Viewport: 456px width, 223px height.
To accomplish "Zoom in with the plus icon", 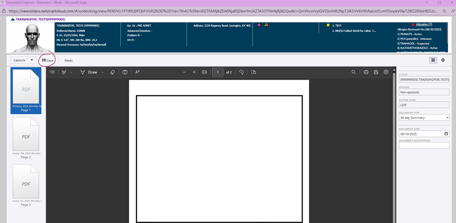I will pos(194,72).
